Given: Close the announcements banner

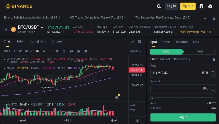Looking at the screenshot, I should point(214,19).
